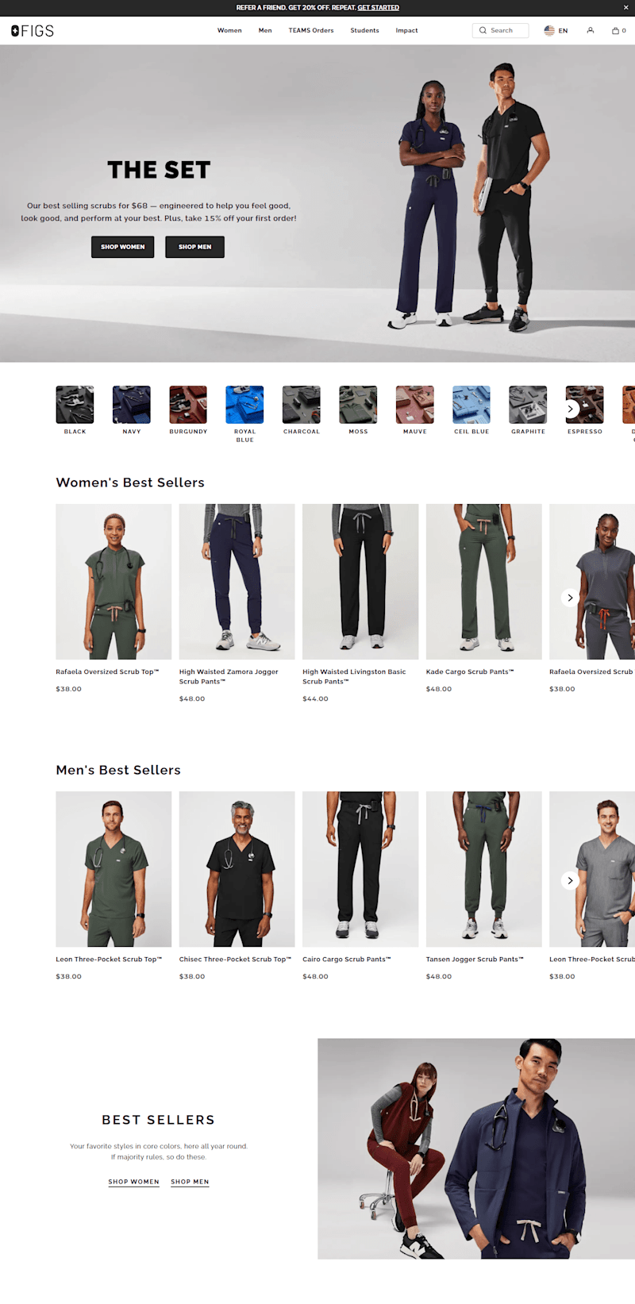Click Tansen Jogger Scrub Pants title
The height and width of the screenshot is (1304, 635).
475,959
